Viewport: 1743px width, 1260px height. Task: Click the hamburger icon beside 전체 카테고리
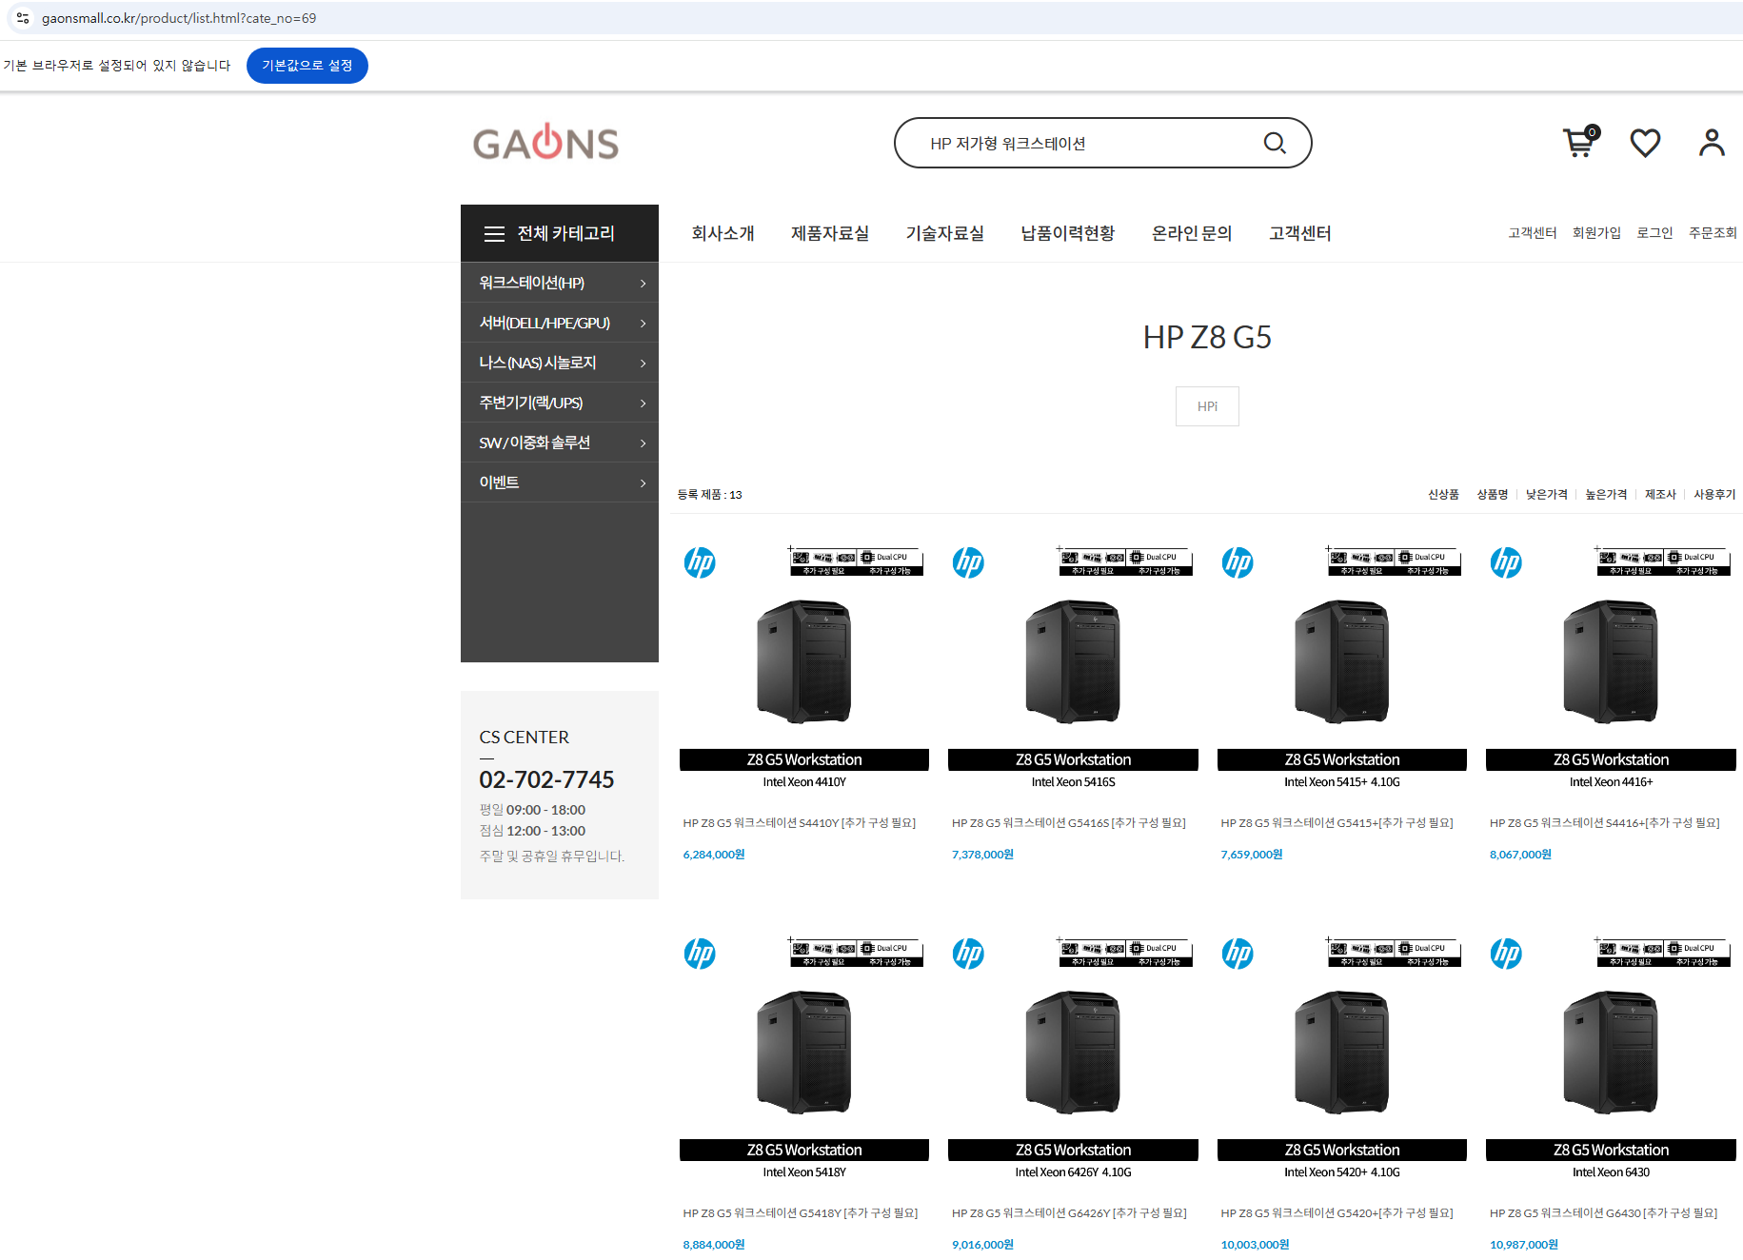494,234
